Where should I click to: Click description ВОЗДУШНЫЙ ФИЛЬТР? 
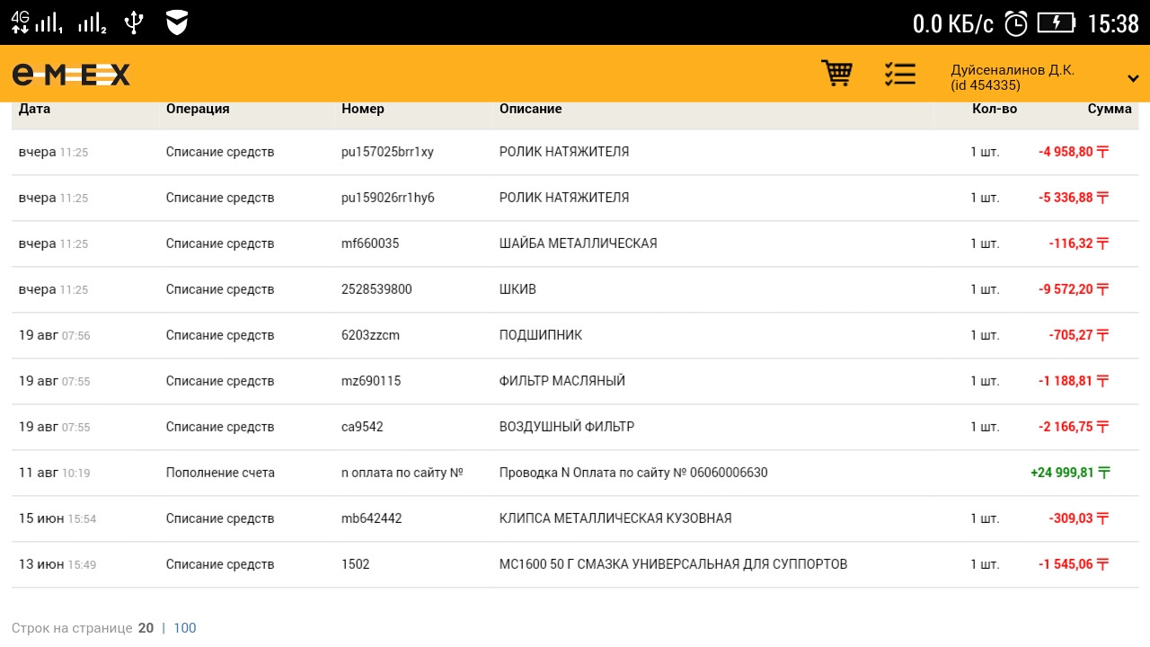tap(567, 427)
